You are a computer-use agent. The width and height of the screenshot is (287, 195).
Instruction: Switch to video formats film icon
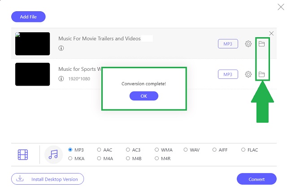[x=23, y=155]
